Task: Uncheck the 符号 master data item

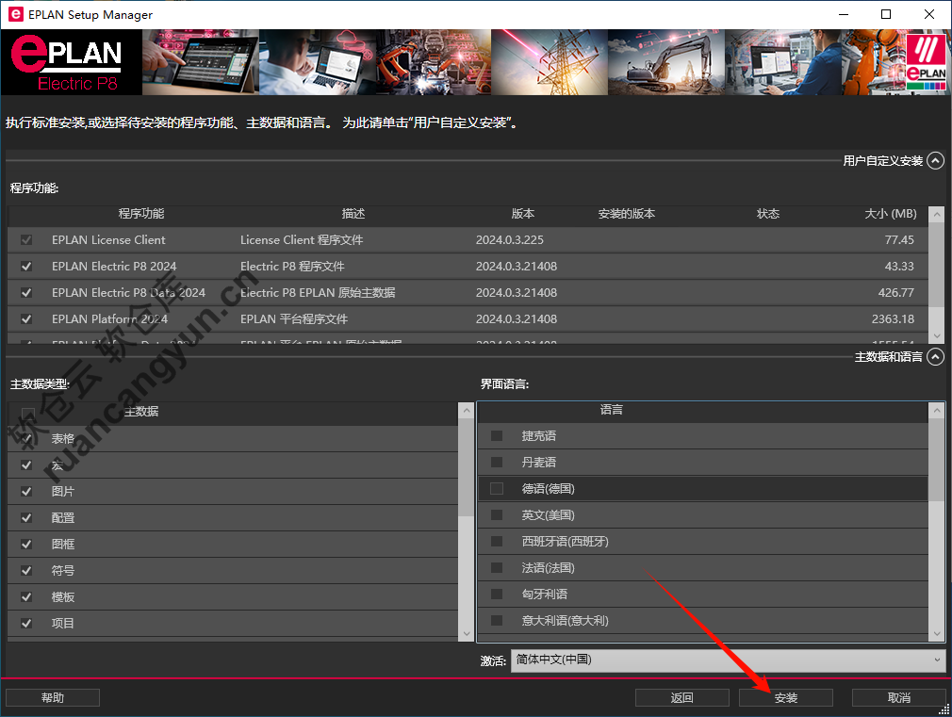Action: (26, 570)
